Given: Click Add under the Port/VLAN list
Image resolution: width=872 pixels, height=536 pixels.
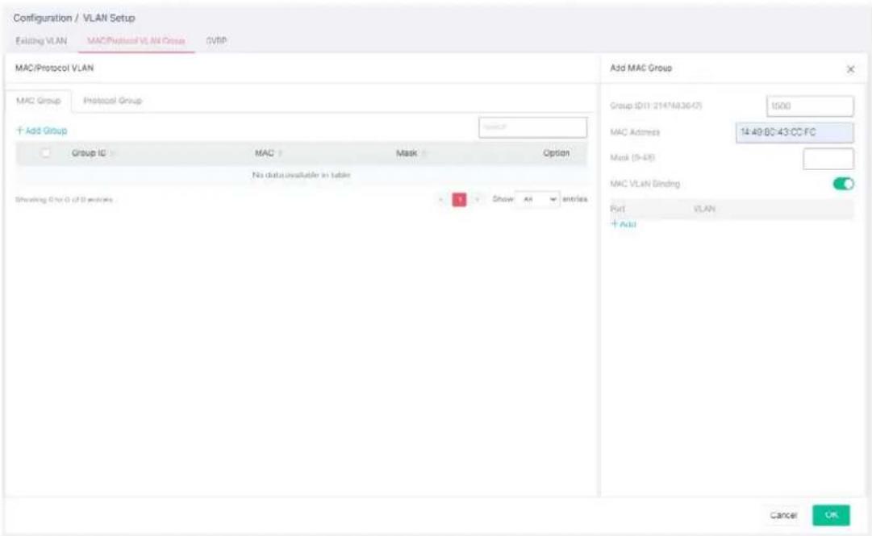Looking at the screenshot, I should pyautogui.click(x=624, y=224).
